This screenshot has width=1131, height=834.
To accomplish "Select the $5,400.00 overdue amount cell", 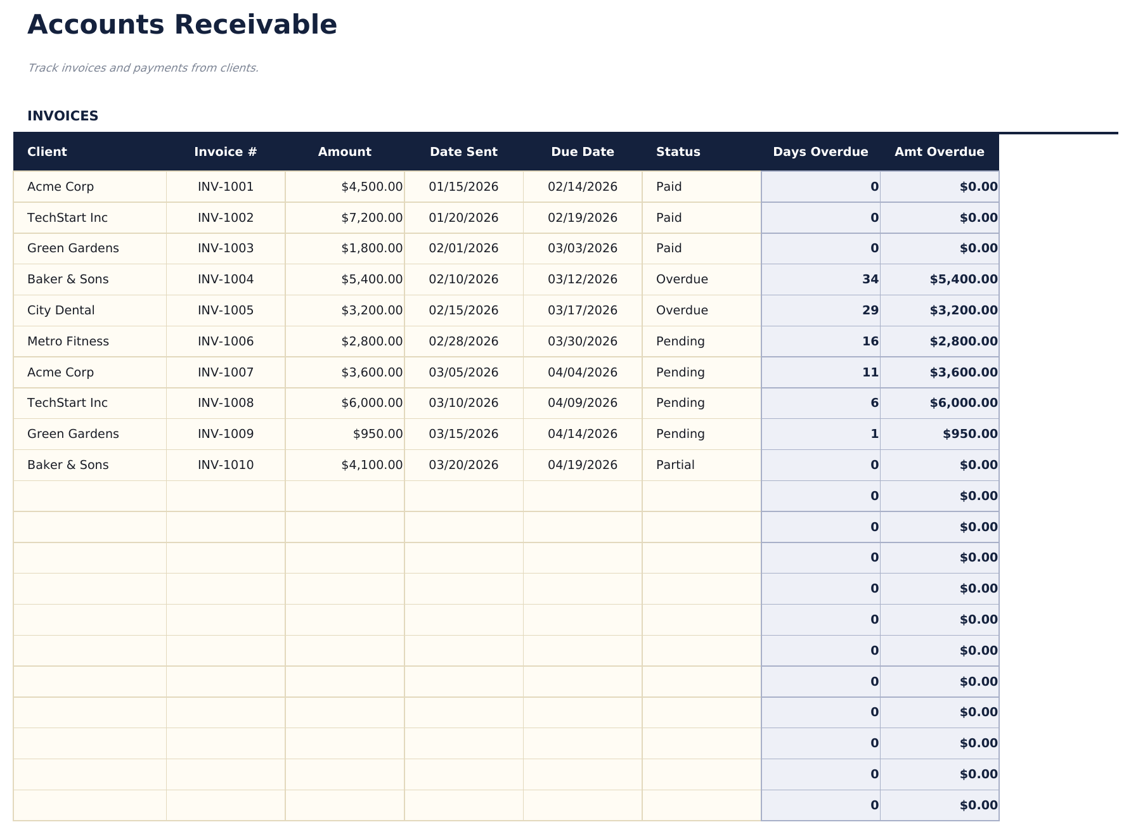I will click(x=962, y=279).
